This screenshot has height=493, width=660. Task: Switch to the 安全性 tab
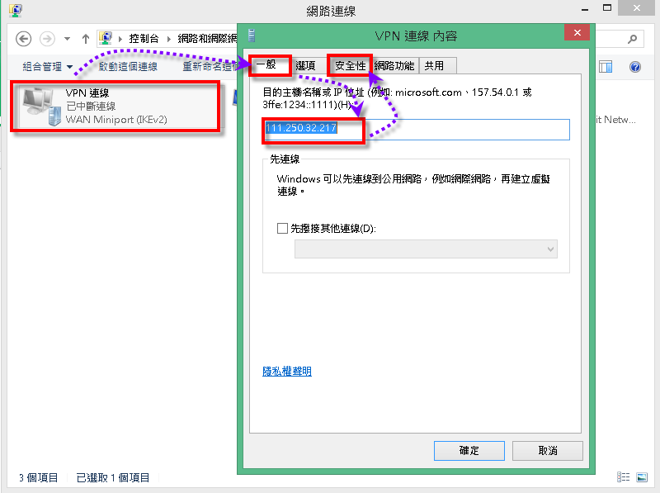[x=350, y=65]
